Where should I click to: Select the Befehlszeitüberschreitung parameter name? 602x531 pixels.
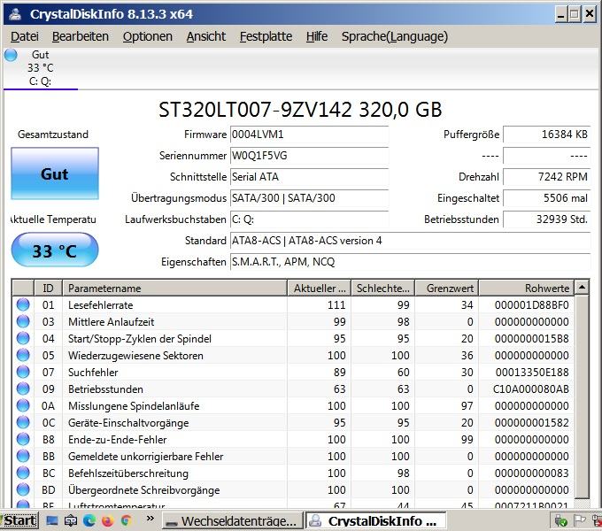pyautogui.click(x=128, y=473)
